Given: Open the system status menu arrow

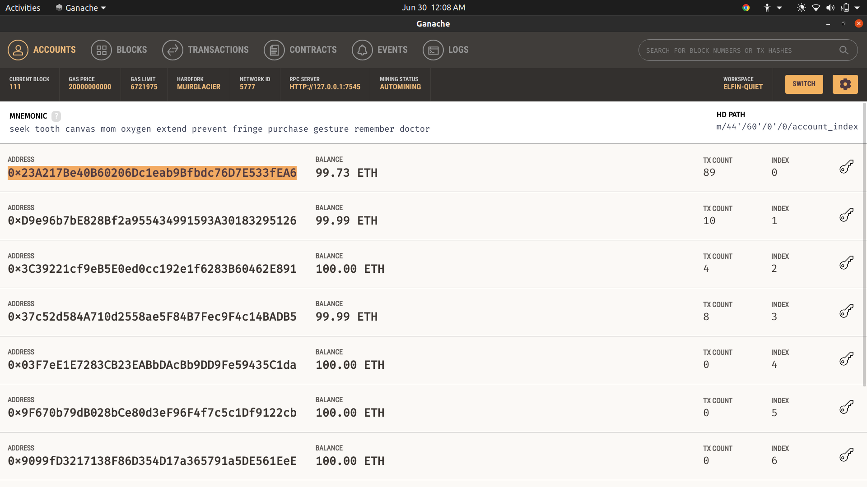Looking at the screenshot, I should pos(857,8).
